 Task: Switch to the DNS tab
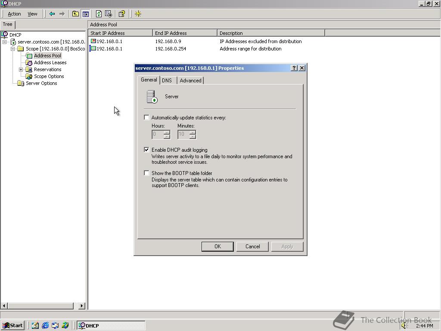[x=167, y=81]
